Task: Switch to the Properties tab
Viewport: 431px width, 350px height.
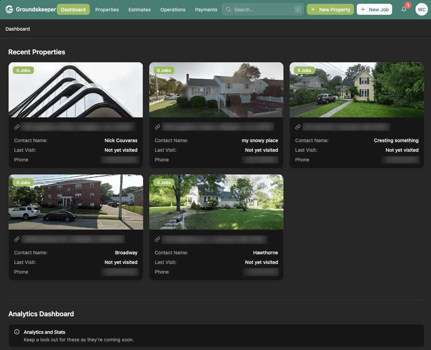Action: point(107,10)
